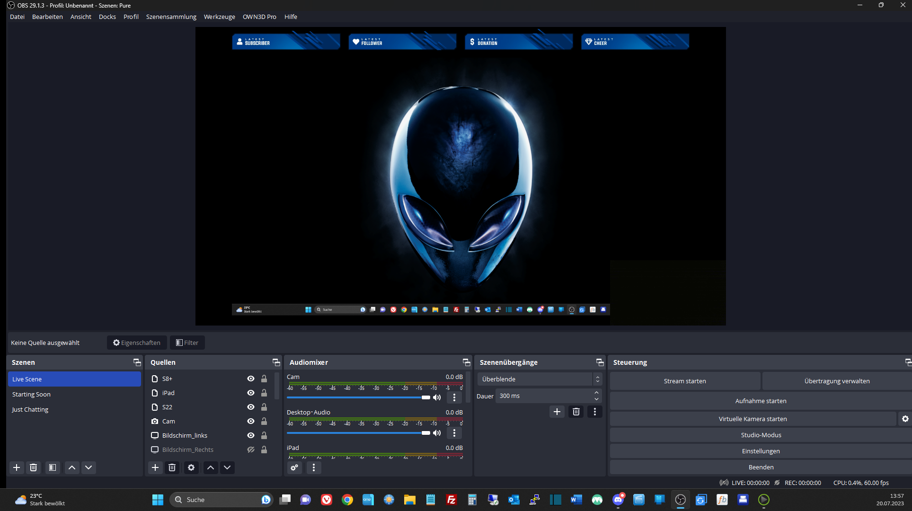Open the OWN3D Pro menu
The height and width of the screenshot is (511, 912).
coord(259,17)
